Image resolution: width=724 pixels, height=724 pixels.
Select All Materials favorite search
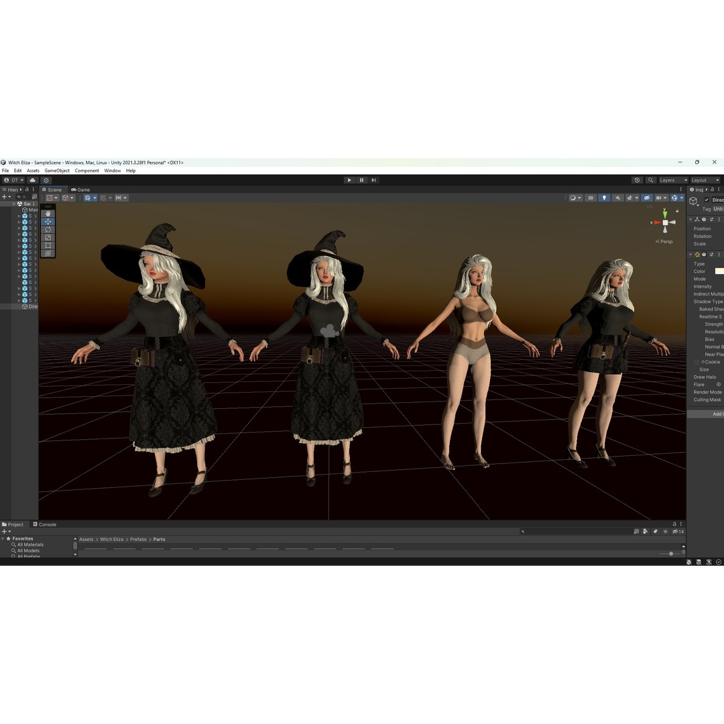pos(30,545)
